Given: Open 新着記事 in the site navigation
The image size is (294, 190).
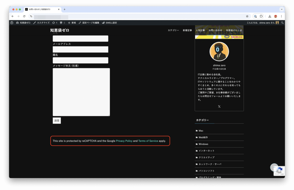Looking at the screenshot, I should click(x=187, y=30).
